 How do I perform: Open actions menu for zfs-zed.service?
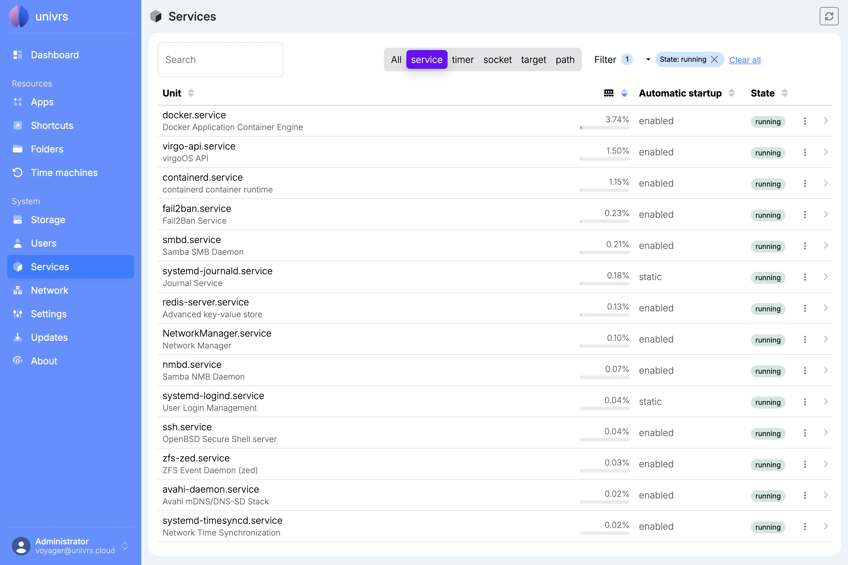805,464
